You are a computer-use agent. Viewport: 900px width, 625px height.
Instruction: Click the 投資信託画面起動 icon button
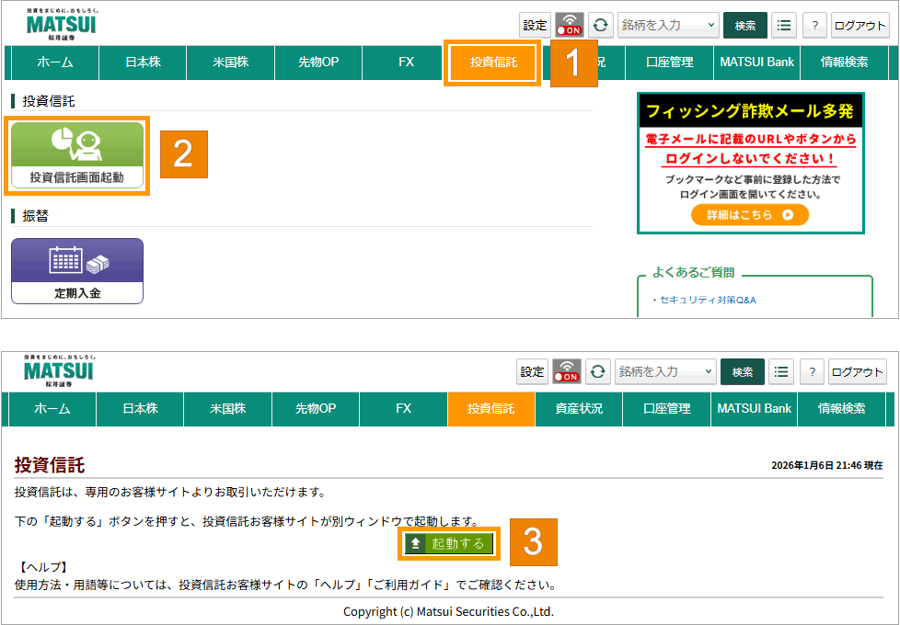pos(77,154)
